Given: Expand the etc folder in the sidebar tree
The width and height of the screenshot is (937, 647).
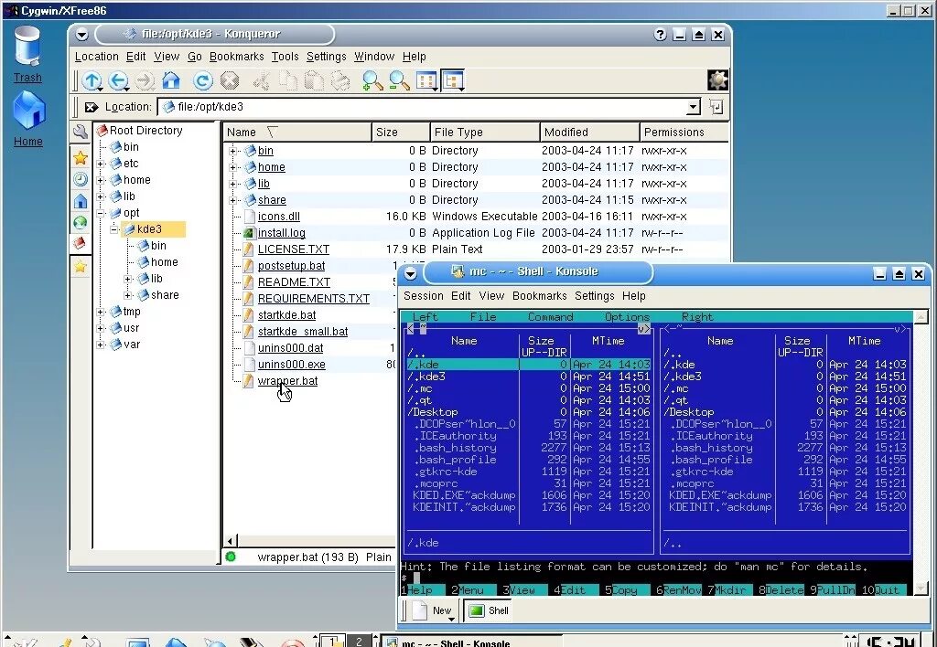Looking at the screenshot, I should tap(101, 164).
